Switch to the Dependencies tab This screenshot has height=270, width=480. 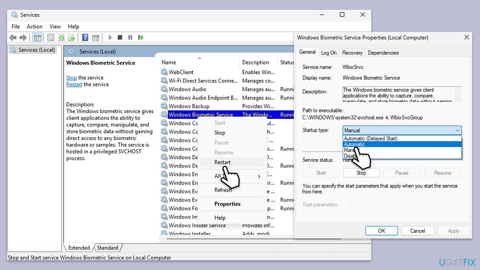point(383,53)
